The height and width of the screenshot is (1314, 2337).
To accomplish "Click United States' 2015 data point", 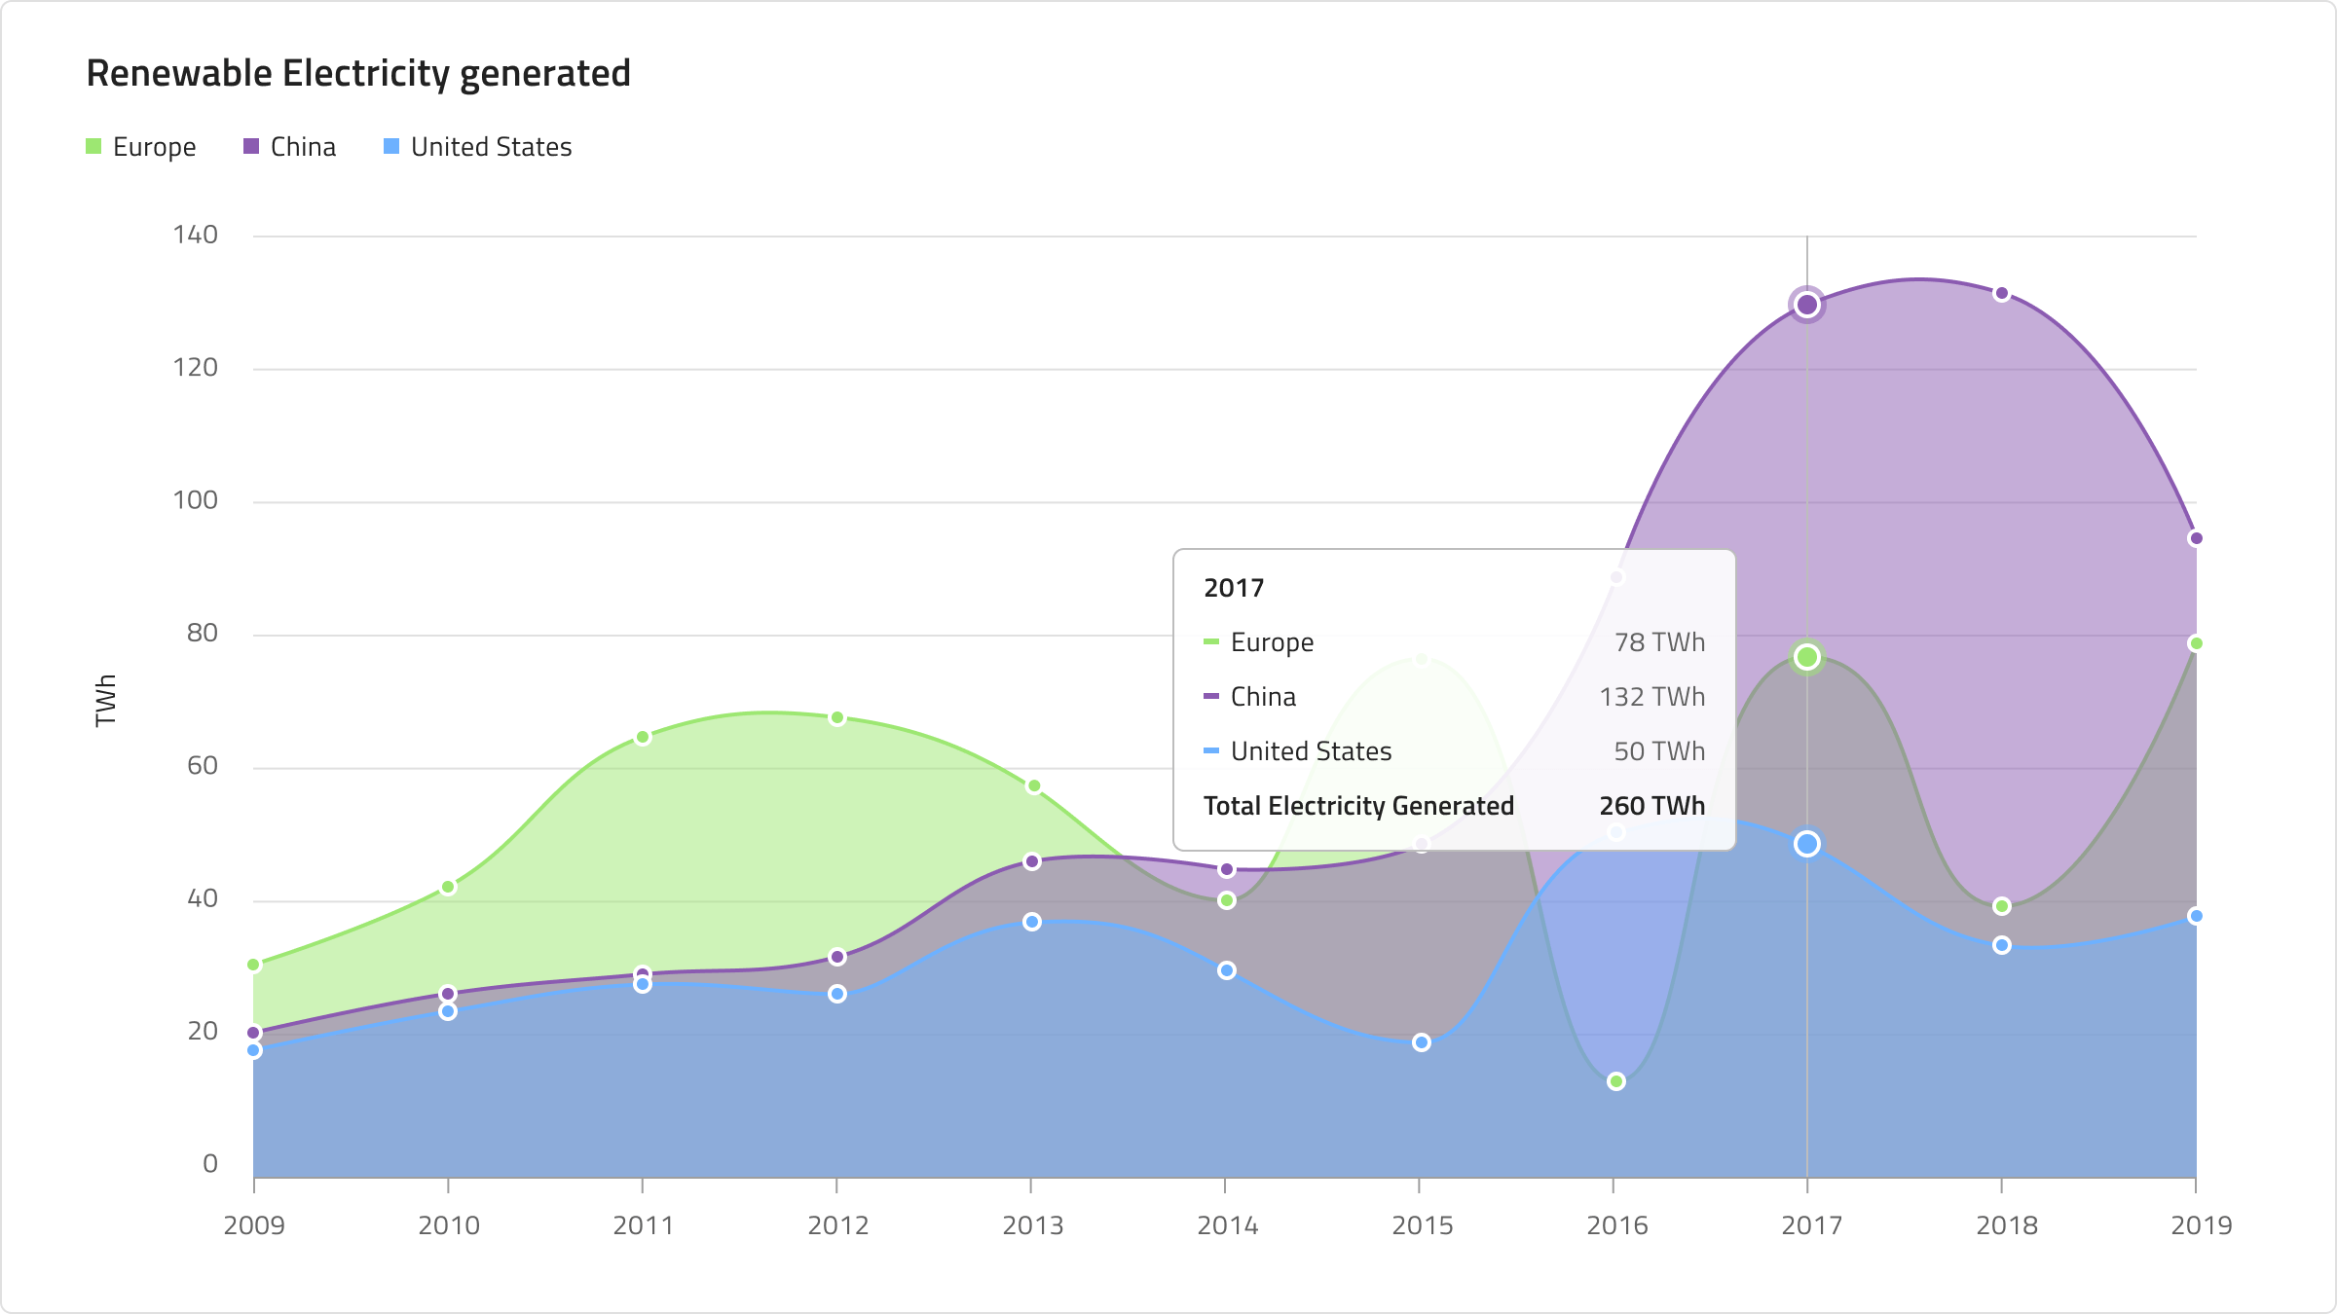I will pyautogui.click(x=1422, y=1042).
